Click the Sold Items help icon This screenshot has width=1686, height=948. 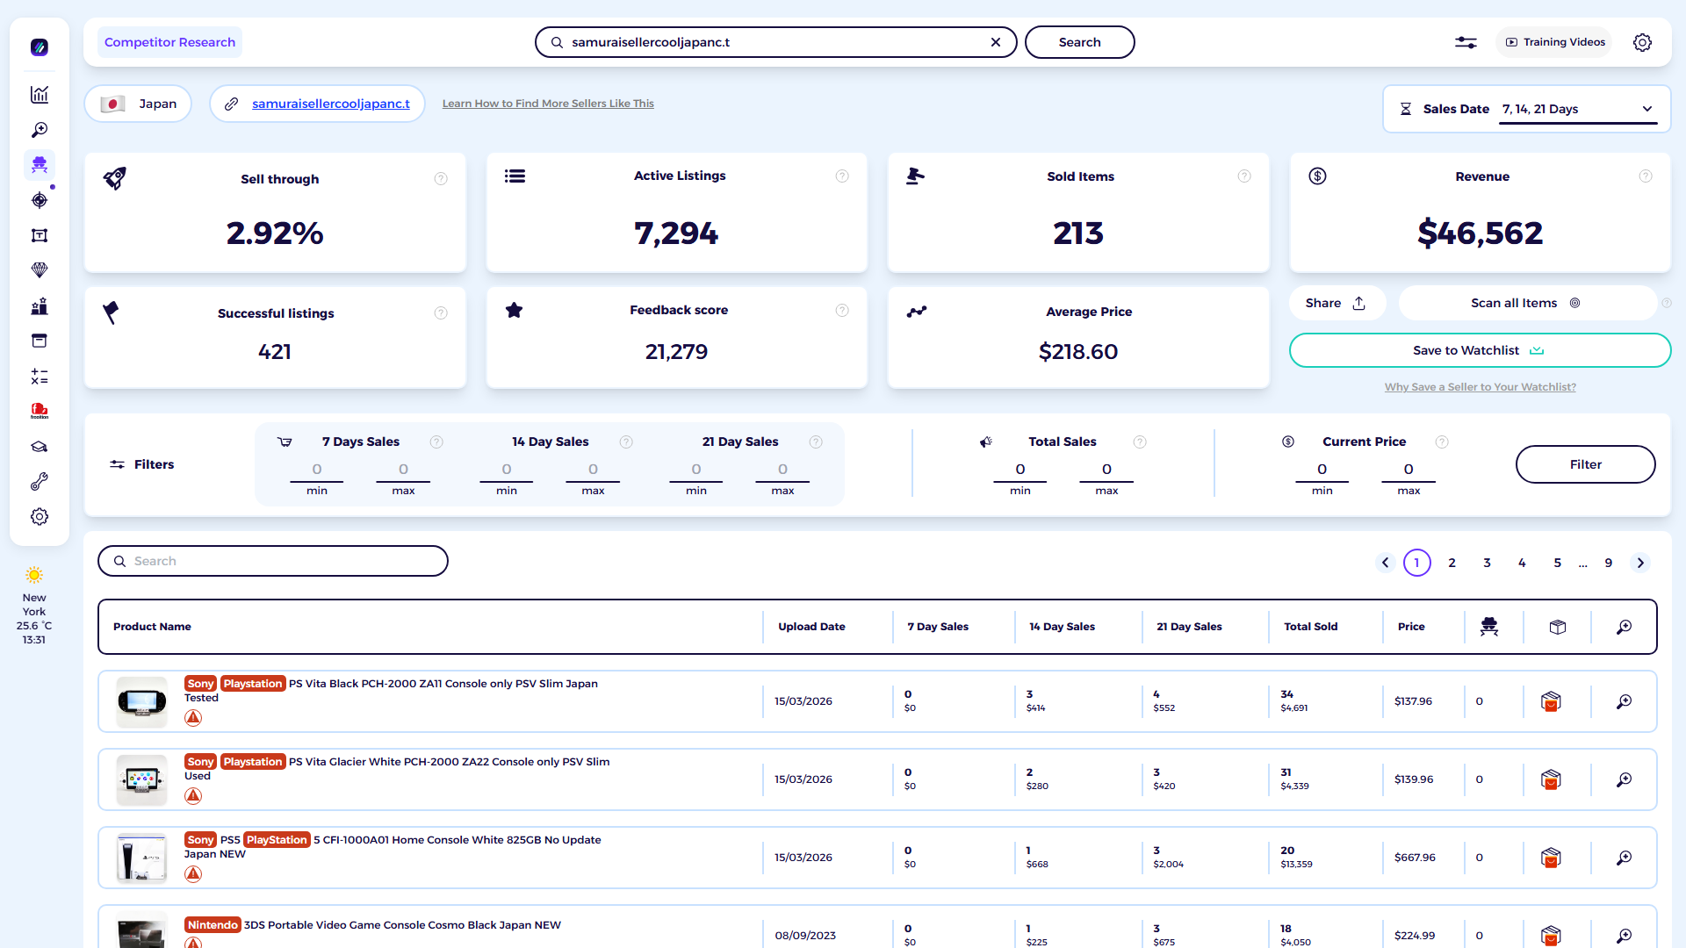(1244, 176)
